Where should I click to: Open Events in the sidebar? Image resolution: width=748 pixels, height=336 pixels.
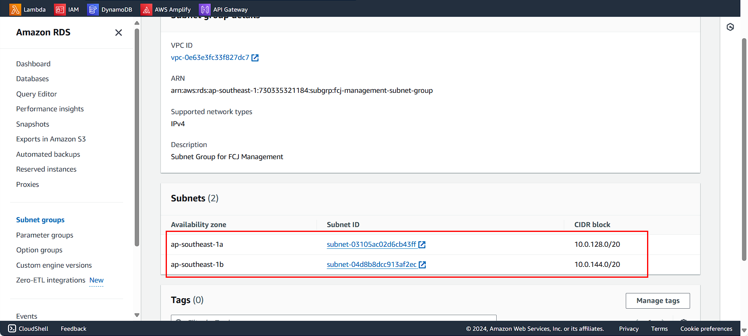(x=27, y=316)
